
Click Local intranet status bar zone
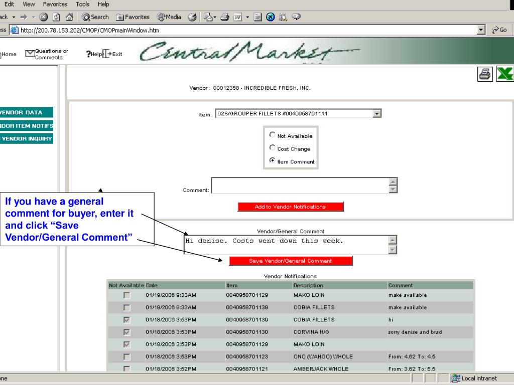[474, 378]
